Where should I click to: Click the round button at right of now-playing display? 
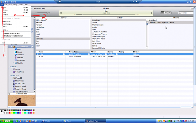coord(151,13)
